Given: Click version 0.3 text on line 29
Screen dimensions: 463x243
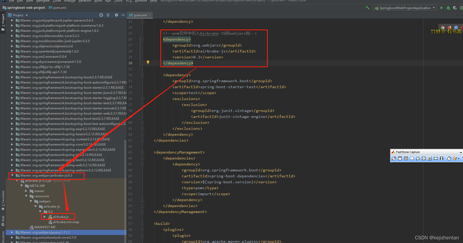Looking at the screenshot, I should click(198, 57).
